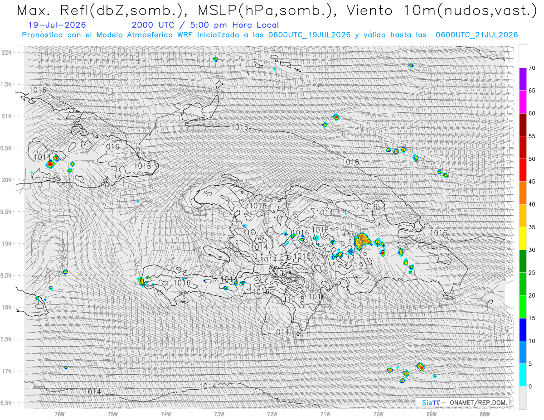This screenshot has width=544, height=420.
Task: Click the "20N" latitude label
Action: [7, 180]
